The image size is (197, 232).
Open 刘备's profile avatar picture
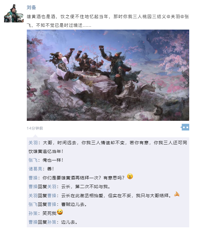pyautogui.click(x=14, y=13)
